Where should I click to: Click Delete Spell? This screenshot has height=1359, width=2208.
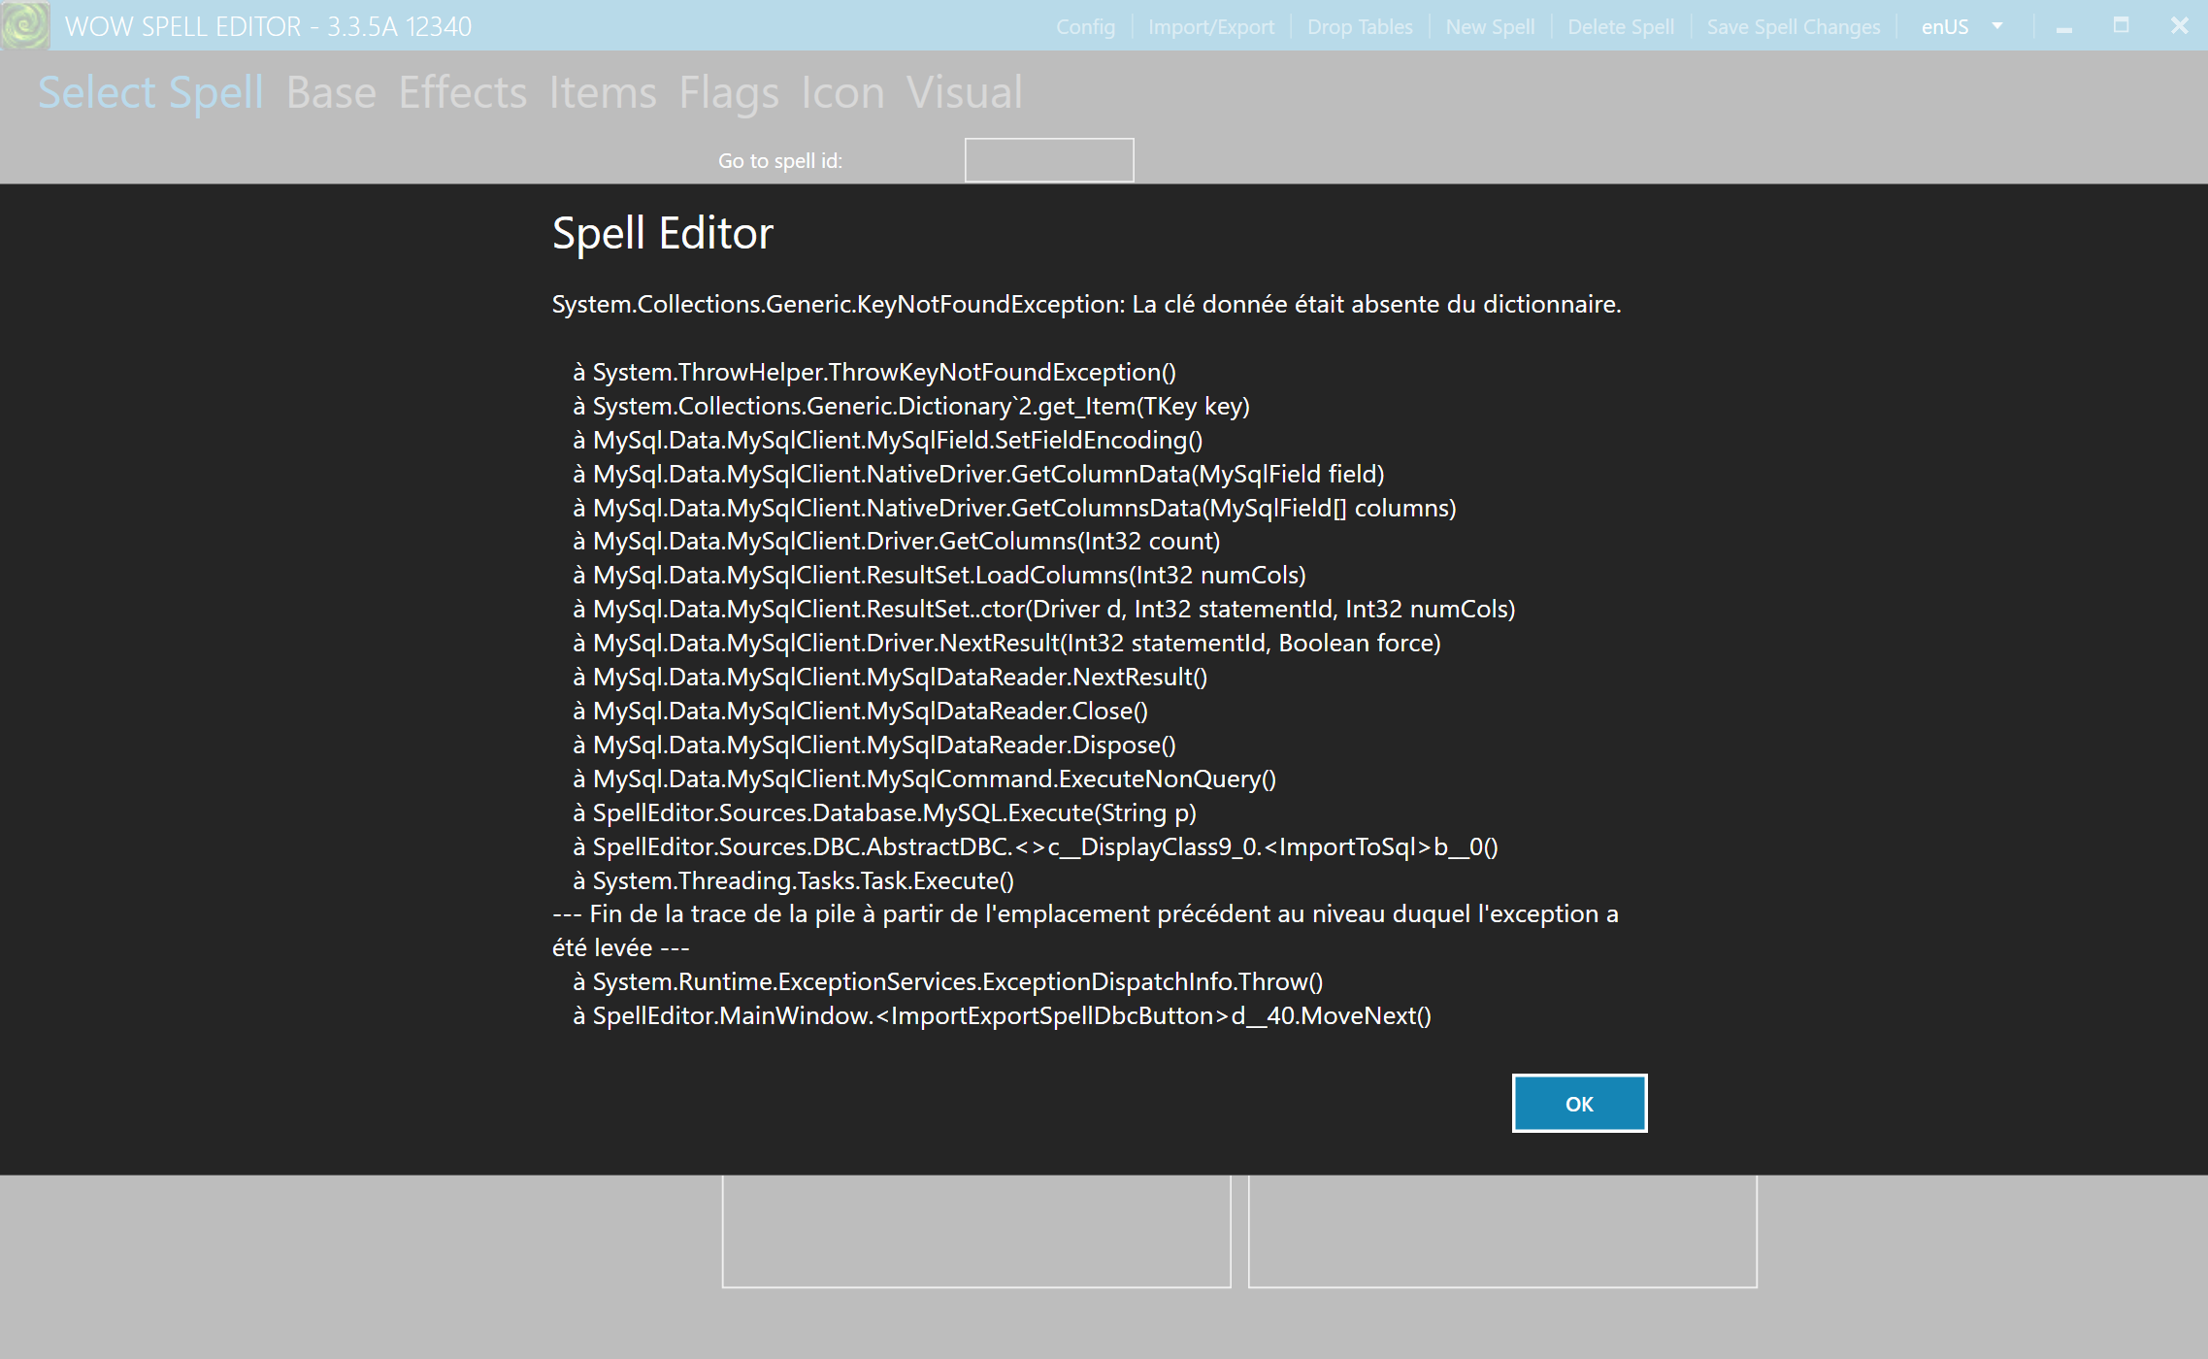click(1619, 26)
